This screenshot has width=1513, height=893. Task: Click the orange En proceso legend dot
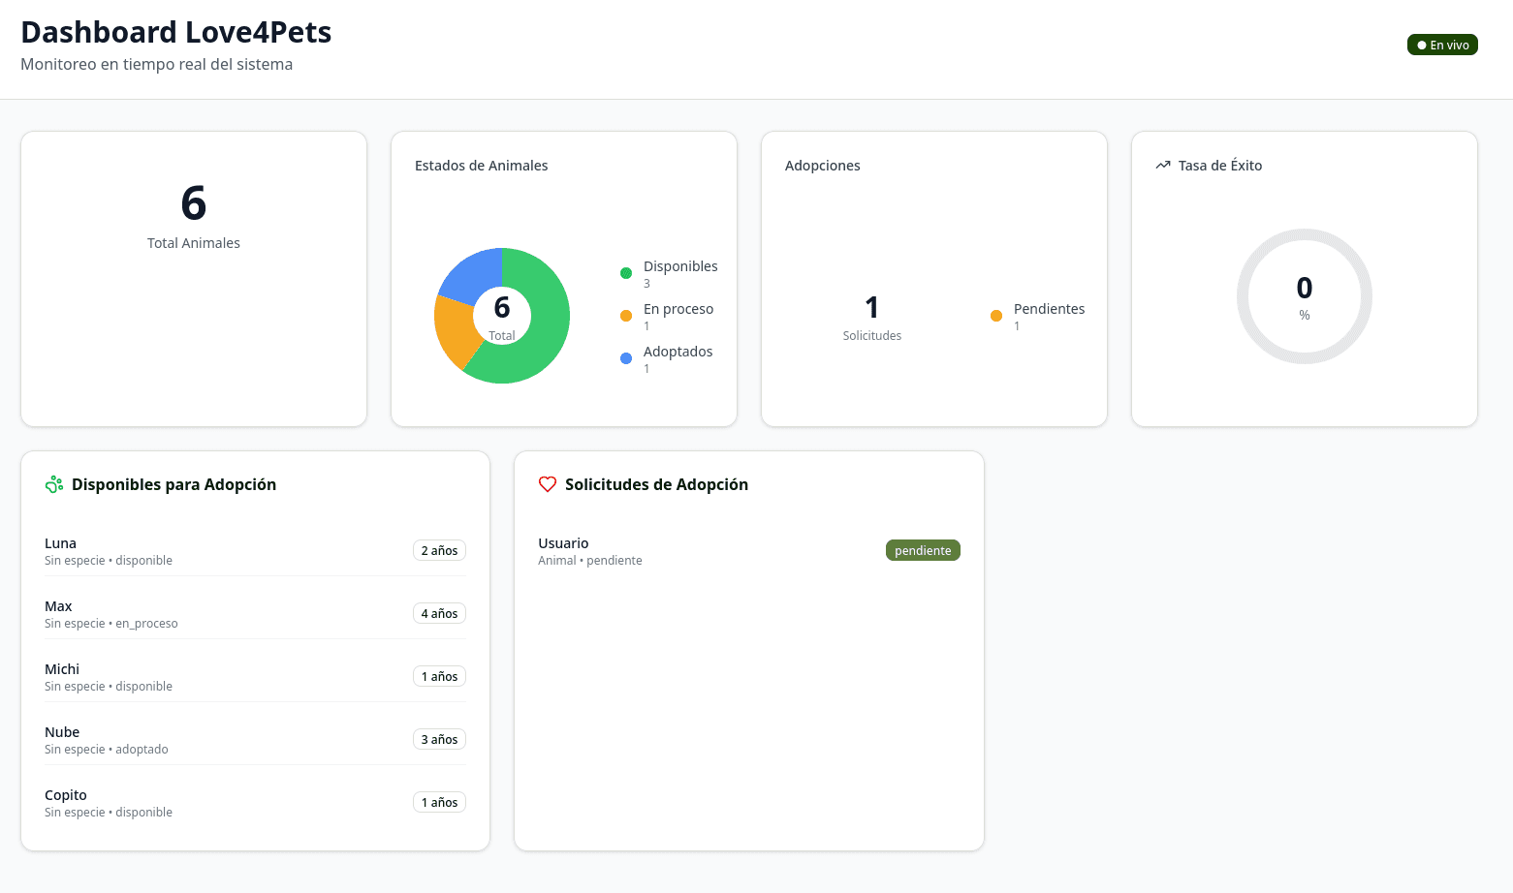[x=626, y=316]
